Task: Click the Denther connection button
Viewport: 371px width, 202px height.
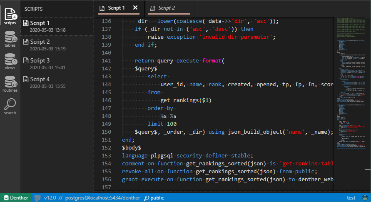Action: (15, 198)
